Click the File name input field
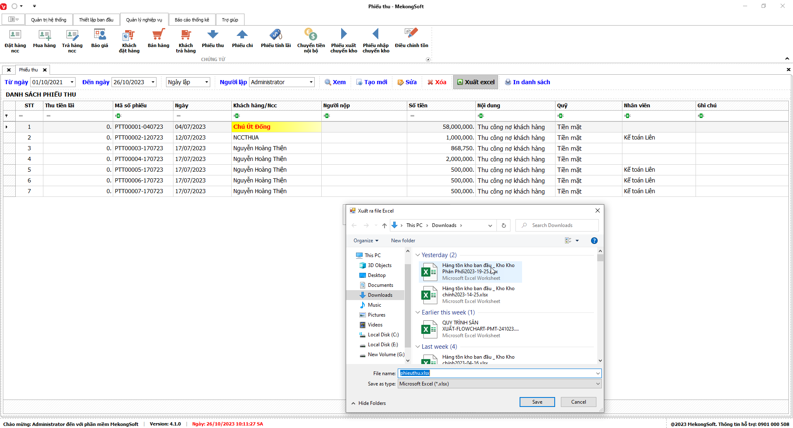This screenshot has height=428, width=793. click(496, 373)
